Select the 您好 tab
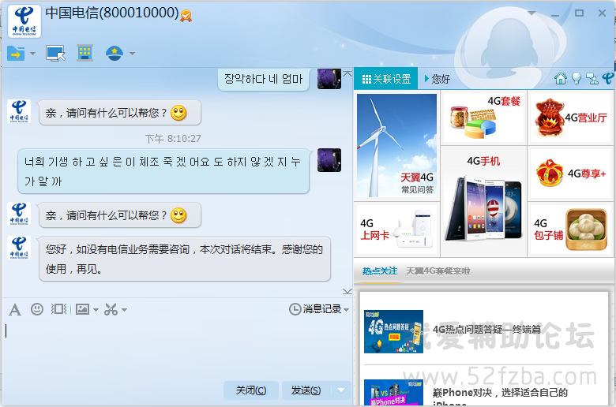 tap(438, 79)
